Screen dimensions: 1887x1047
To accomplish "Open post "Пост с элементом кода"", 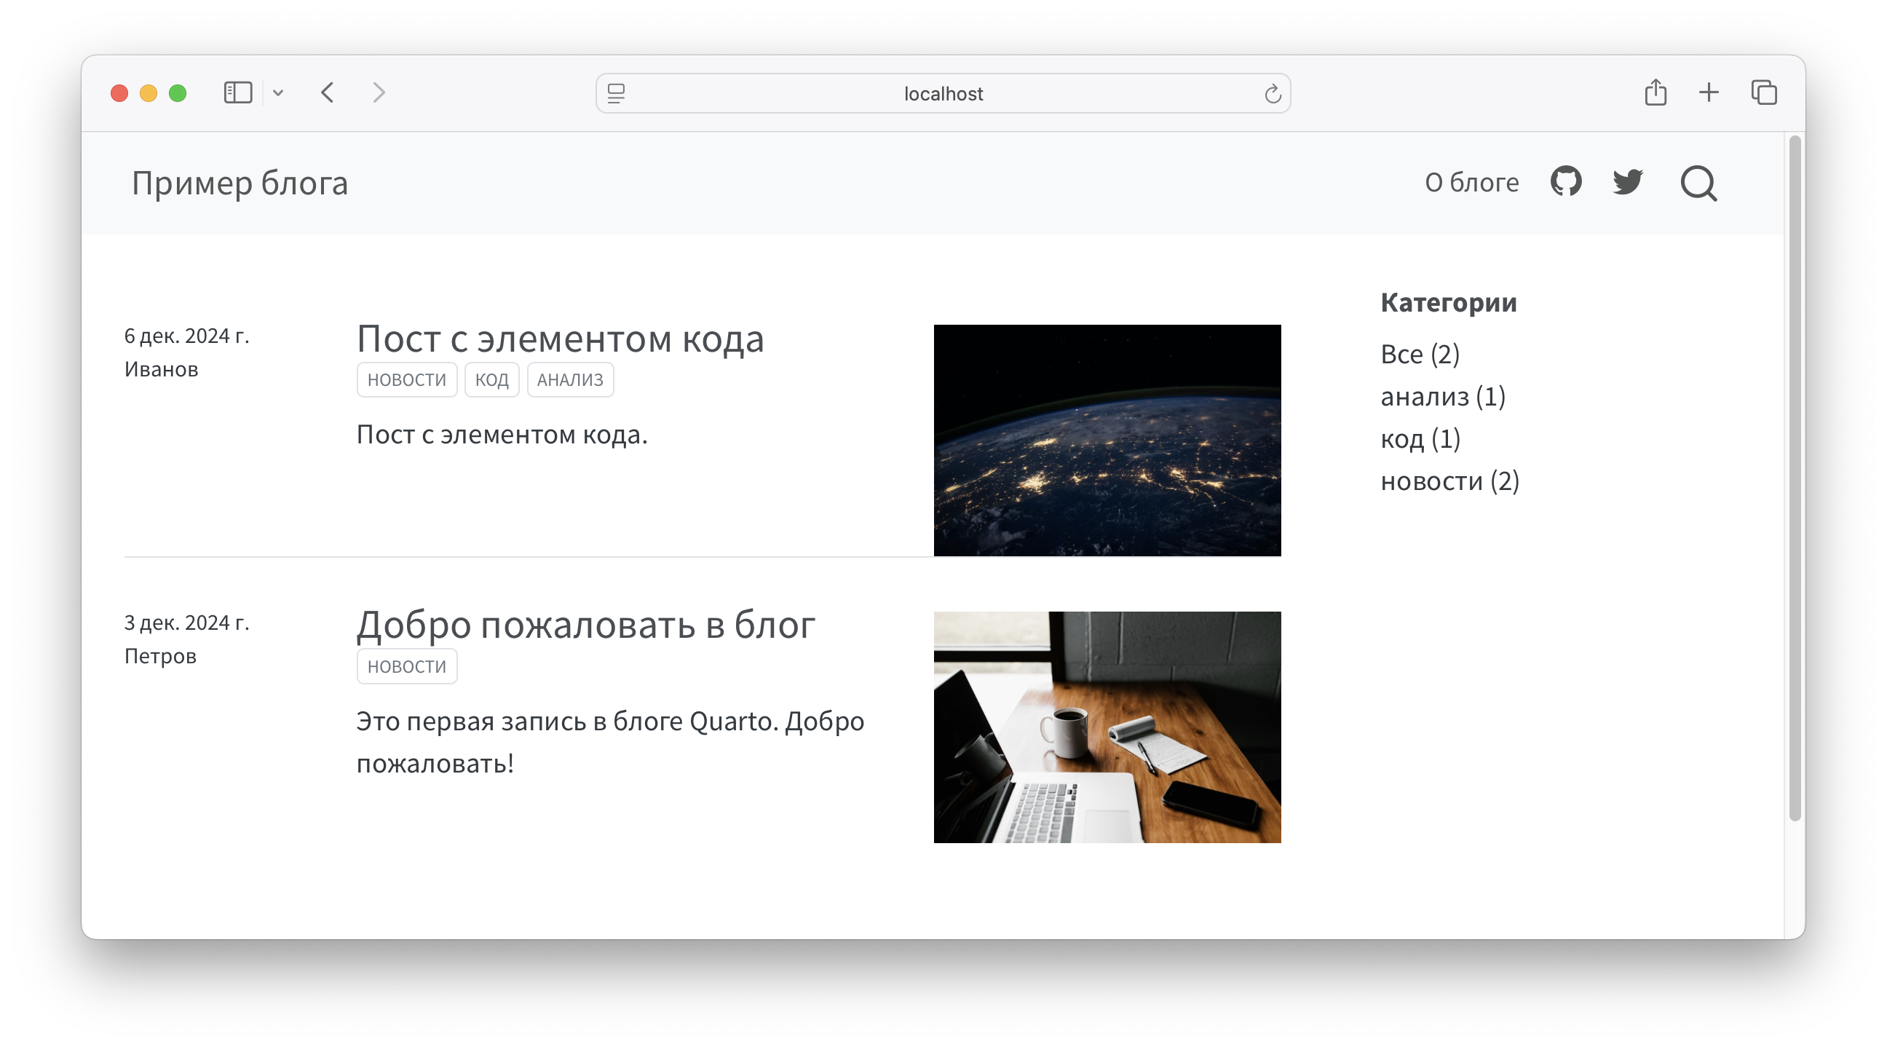I will tap(560, 339).
